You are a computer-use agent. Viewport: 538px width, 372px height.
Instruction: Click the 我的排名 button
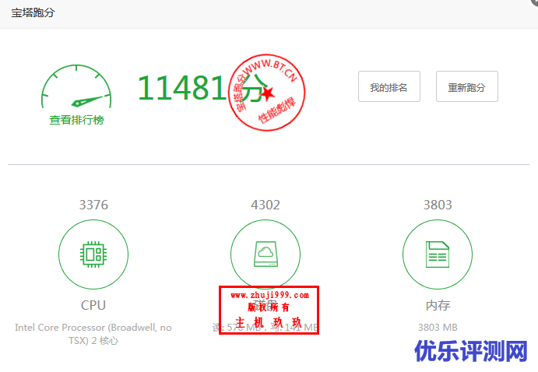(389, 86)
